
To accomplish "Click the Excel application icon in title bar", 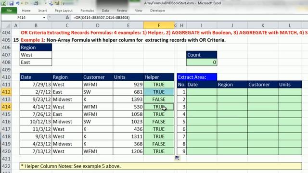I will [x=4, y=3].
